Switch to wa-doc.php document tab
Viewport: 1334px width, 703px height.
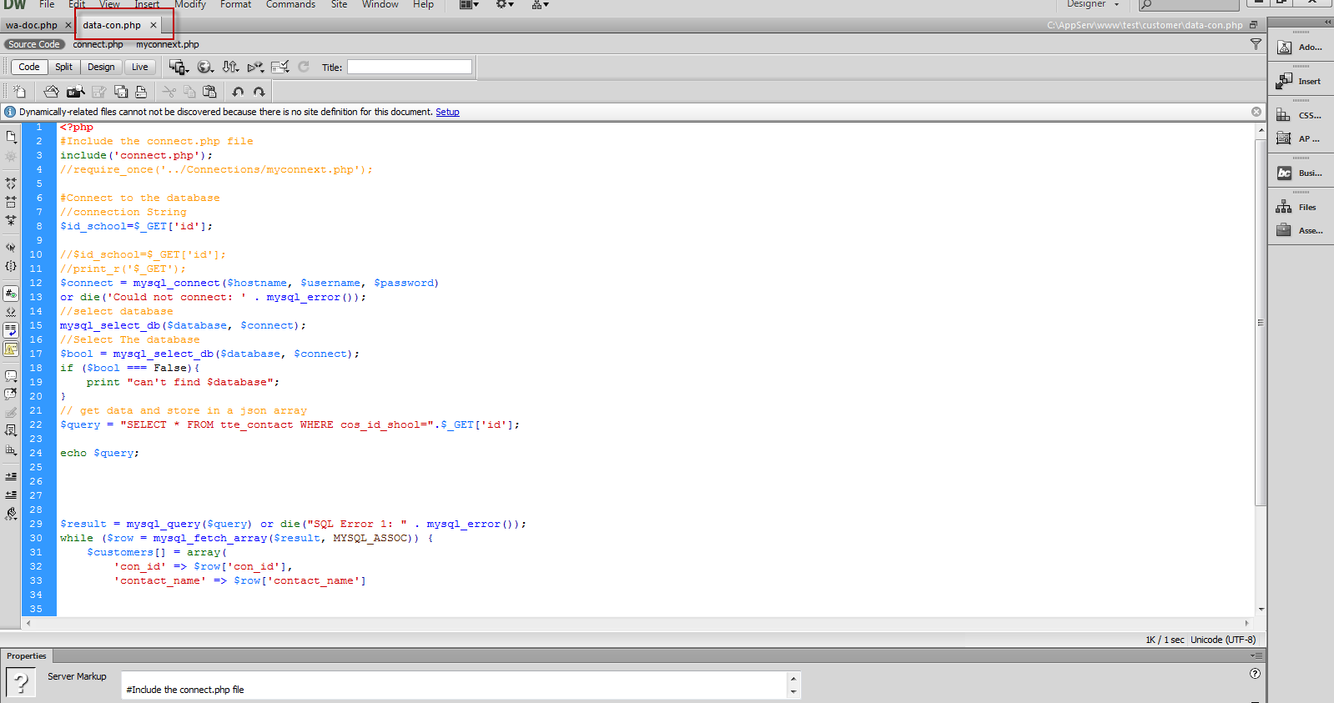point(32,25)
